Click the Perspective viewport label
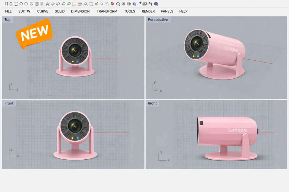Viewport: 289px width, 192px height. click(158, 20)
